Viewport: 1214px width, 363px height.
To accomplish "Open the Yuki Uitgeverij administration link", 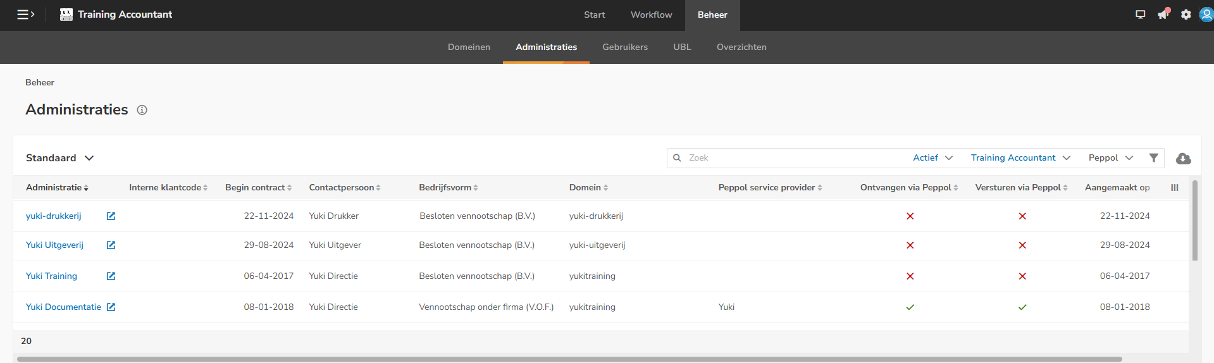I will 54,245.
